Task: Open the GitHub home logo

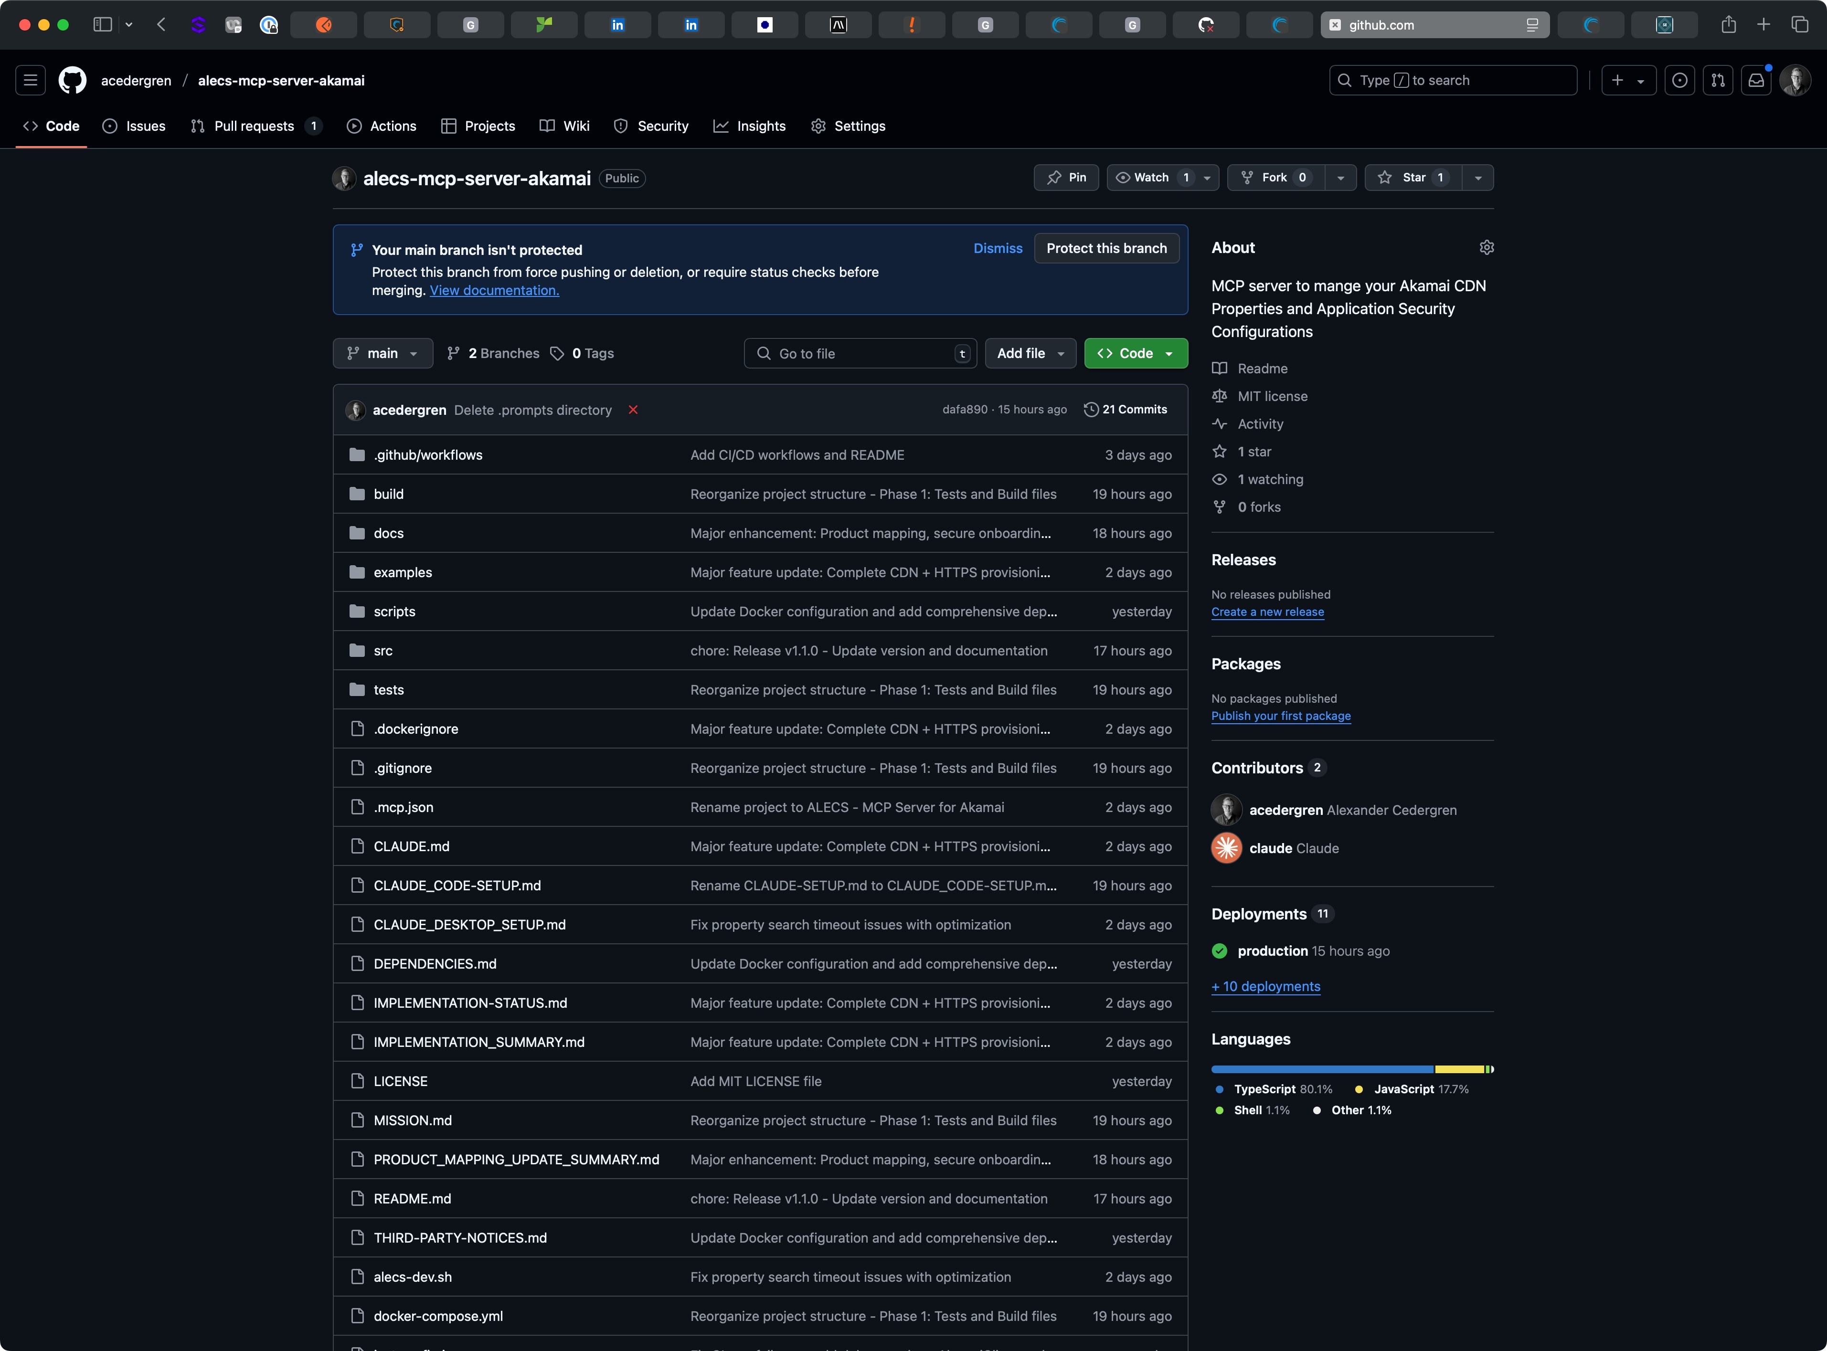Action: pos(73,80)
